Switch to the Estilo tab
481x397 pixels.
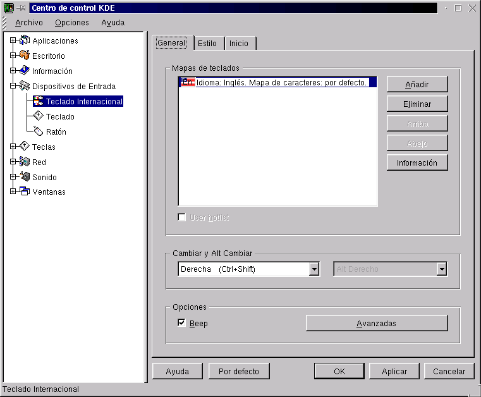point(207,44)
